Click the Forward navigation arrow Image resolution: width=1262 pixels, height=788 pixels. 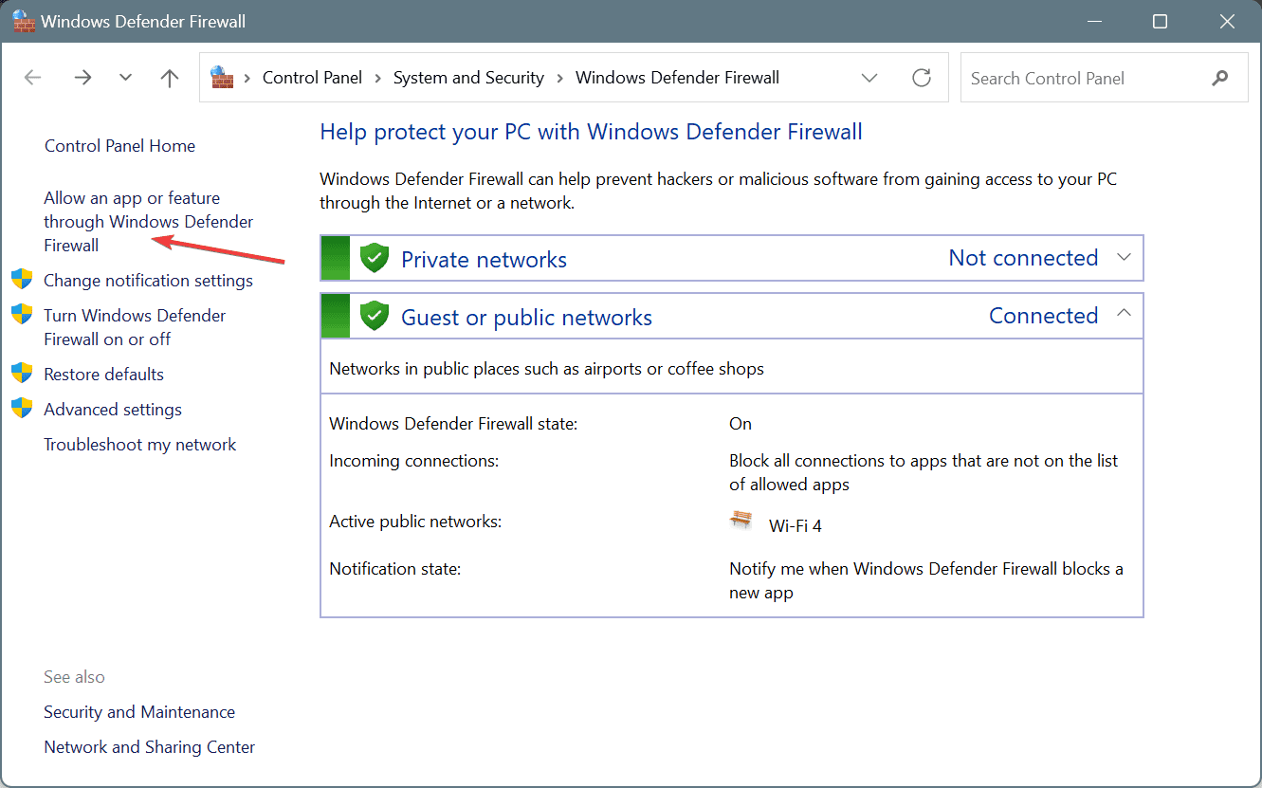[82, 78]
